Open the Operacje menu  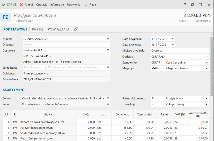point(41,5)
